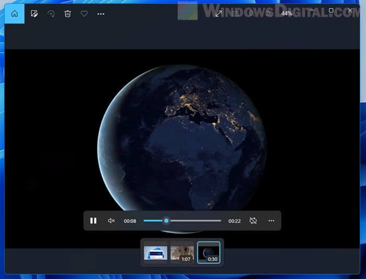Zoom out using the minus magnifier

point(251,14)
